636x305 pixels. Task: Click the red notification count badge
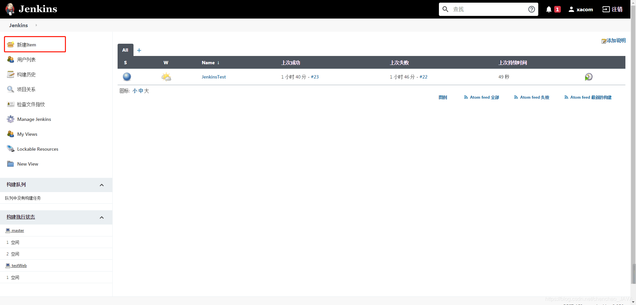coord(557,9)
